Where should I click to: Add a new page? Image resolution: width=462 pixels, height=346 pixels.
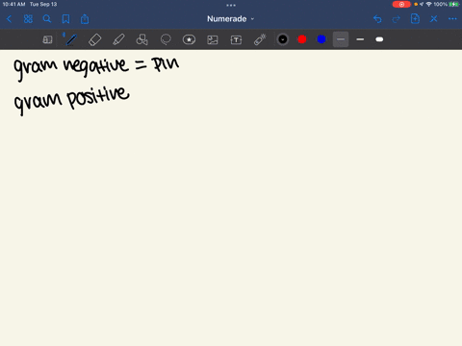(415, 19)
